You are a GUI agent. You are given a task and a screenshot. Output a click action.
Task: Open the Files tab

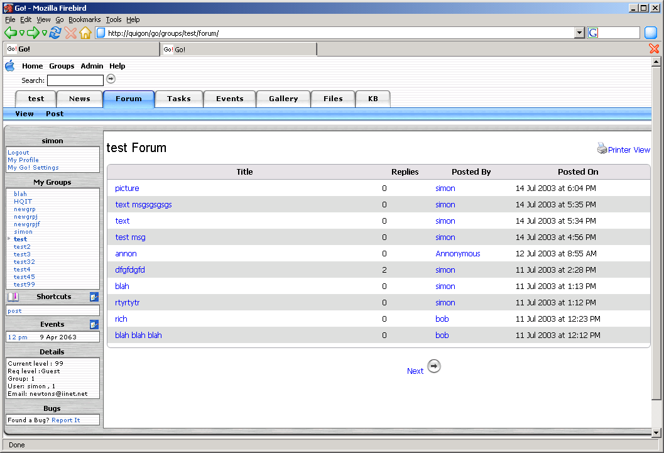click(x=333, y=99)
